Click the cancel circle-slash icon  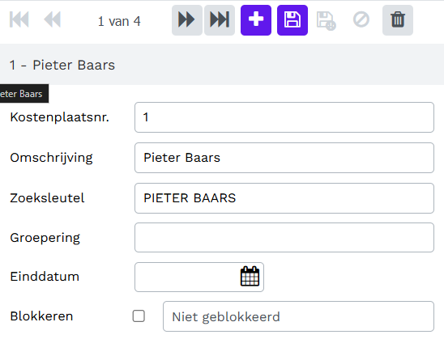pos(361,19)
